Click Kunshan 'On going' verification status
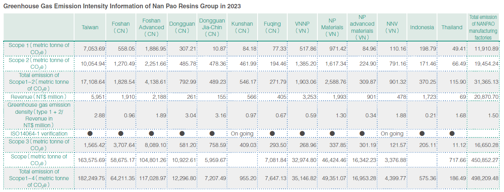Image resolution: width=504 pixels, height=192 pixels. (242, 134)
